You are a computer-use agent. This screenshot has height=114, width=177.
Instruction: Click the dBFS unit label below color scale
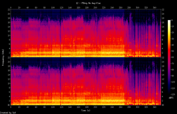(171, 98)
